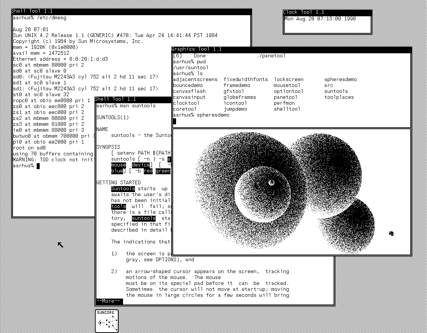427x333 pixels.
Task: Click highlighted 'device' word in SYNOPSIS
Action: 141,165
